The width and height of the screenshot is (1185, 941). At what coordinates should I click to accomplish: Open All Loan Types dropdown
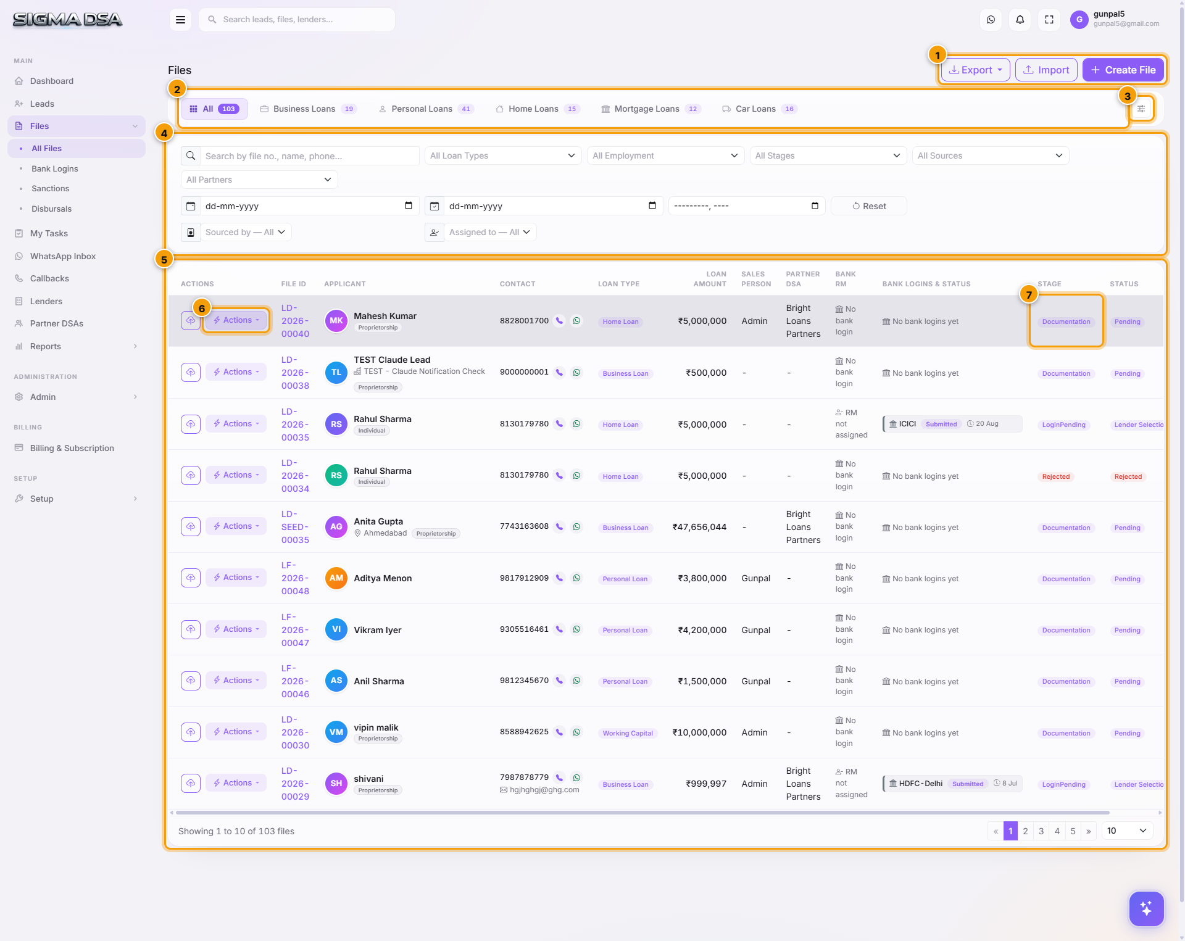[503, 155]
